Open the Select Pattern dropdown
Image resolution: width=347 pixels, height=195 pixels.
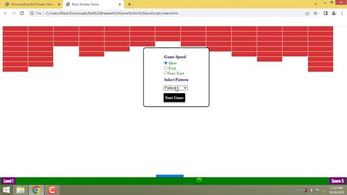click(x=176, y=88)
